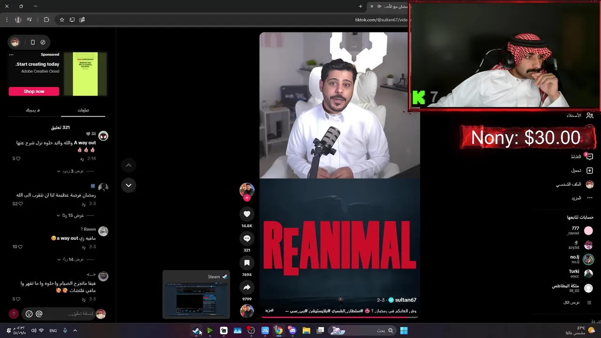The height and width of the screenshot is (338, 601).
Task: Expand 3 replies under 3li's comment
Action: coord(70,171)
